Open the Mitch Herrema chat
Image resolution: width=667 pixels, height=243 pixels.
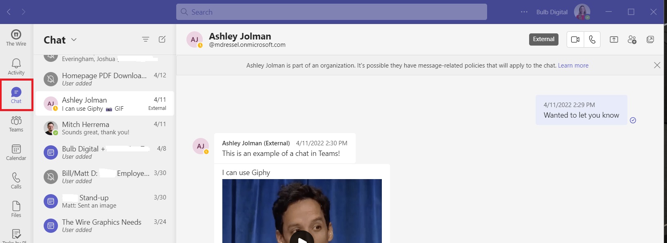point(105,128)
